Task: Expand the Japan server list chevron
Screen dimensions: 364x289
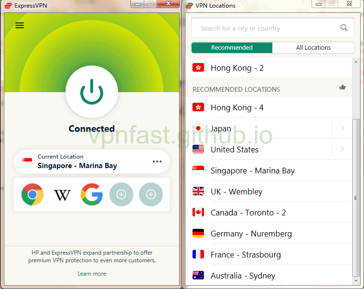Action: pyautogui.click(x=342, y=128)
